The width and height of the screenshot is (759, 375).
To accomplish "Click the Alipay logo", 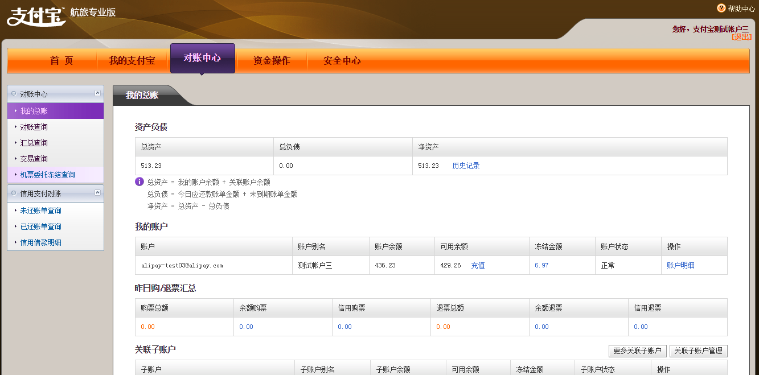I will point(35,15).
